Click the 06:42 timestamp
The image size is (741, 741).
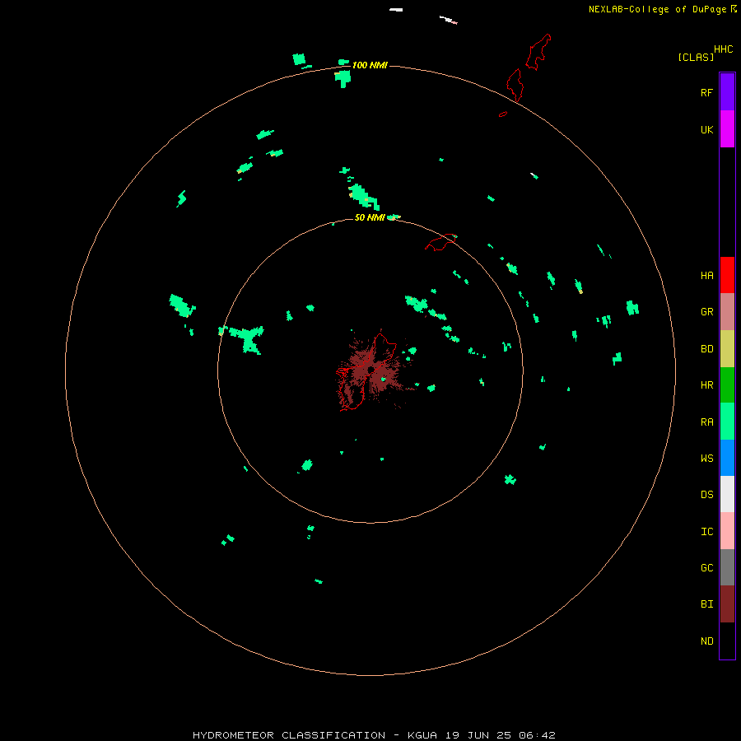[537, 735]
